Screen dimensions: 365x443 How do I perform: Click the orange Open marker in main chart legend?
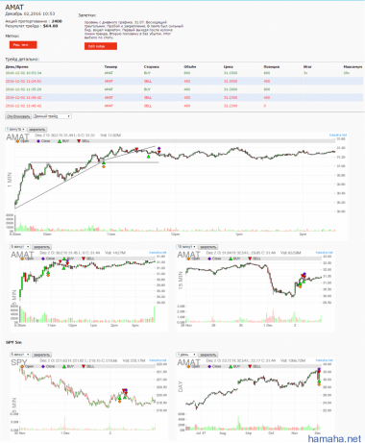coord(18,141)
